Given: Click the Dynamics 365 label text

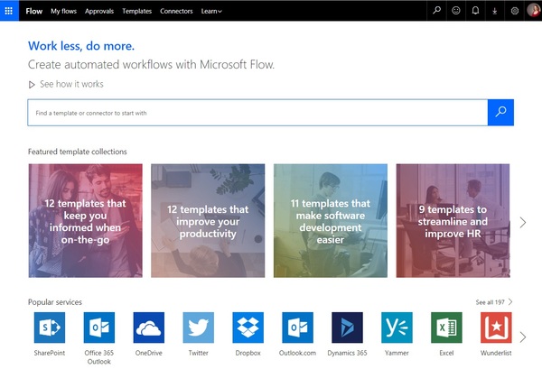Looking at the screenshot, I should coord(348,353).
